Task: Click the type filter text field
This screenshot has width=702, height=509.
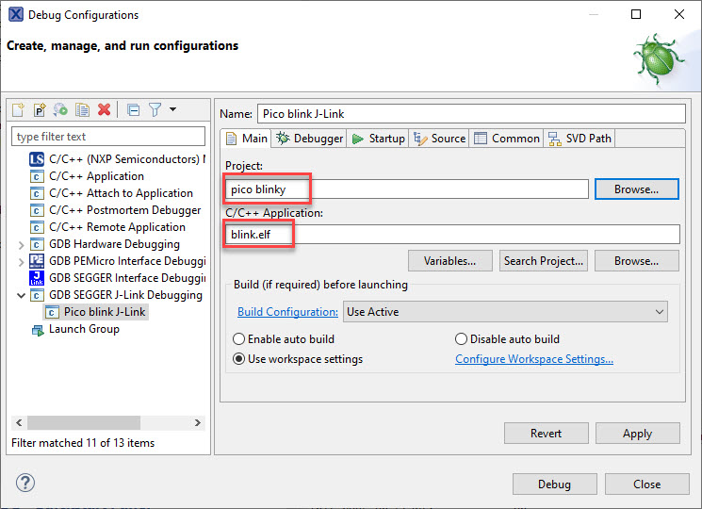Action: (x=107, y=137)
